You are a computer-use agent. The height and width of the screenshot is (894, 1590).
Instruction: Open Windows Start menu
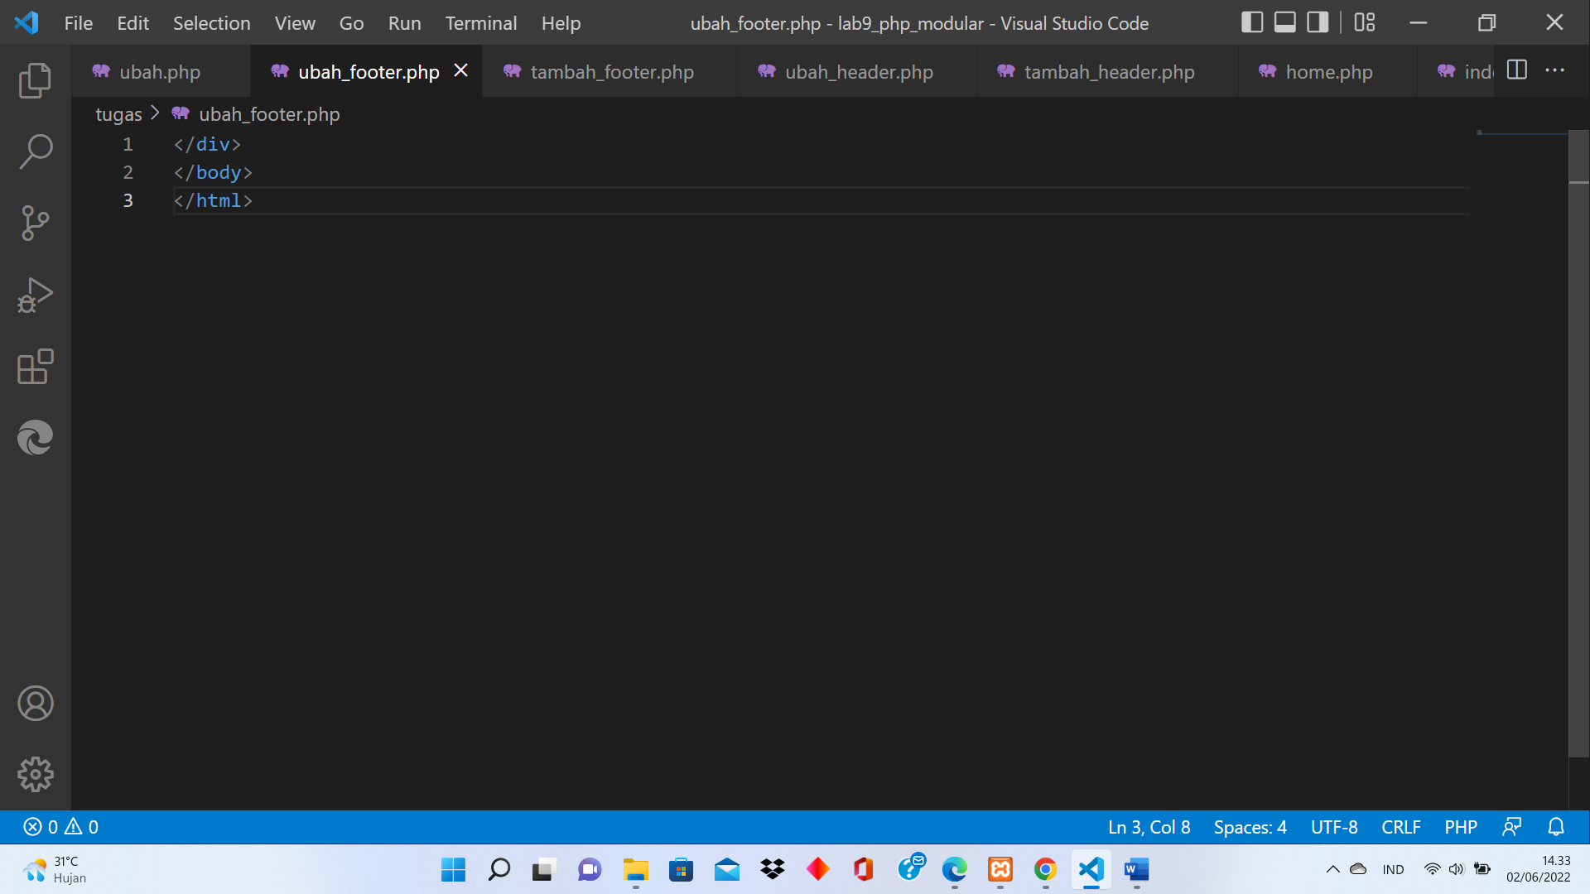pyautogui.click(x=453, y=869)
